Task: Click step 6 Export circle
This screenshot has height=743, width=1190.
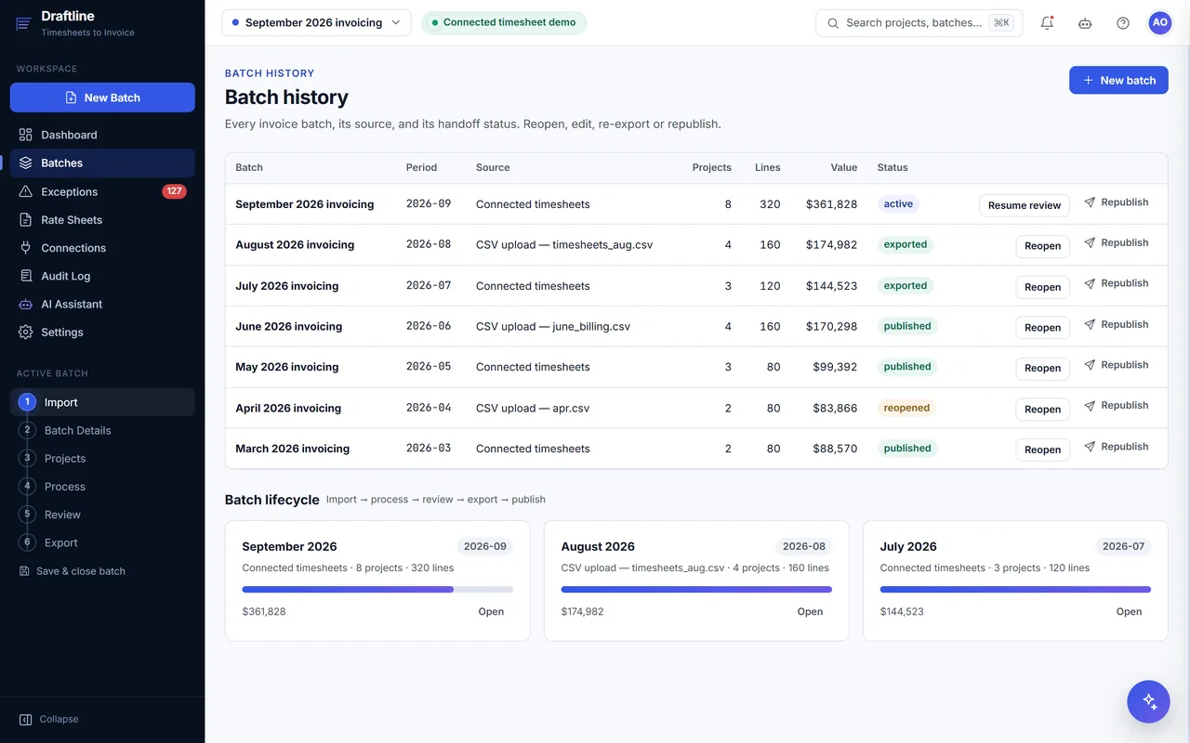Action: click(27, 542)
